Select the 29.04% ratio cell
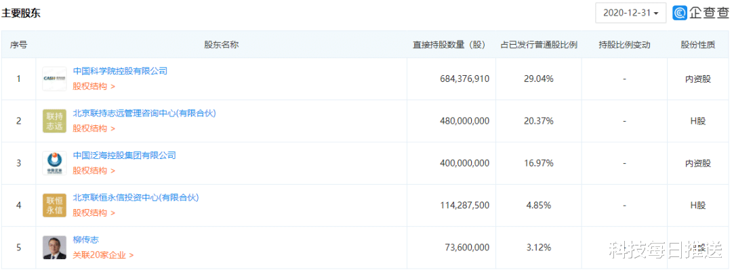This screenshot has width=732, height=272. (539, 79)
